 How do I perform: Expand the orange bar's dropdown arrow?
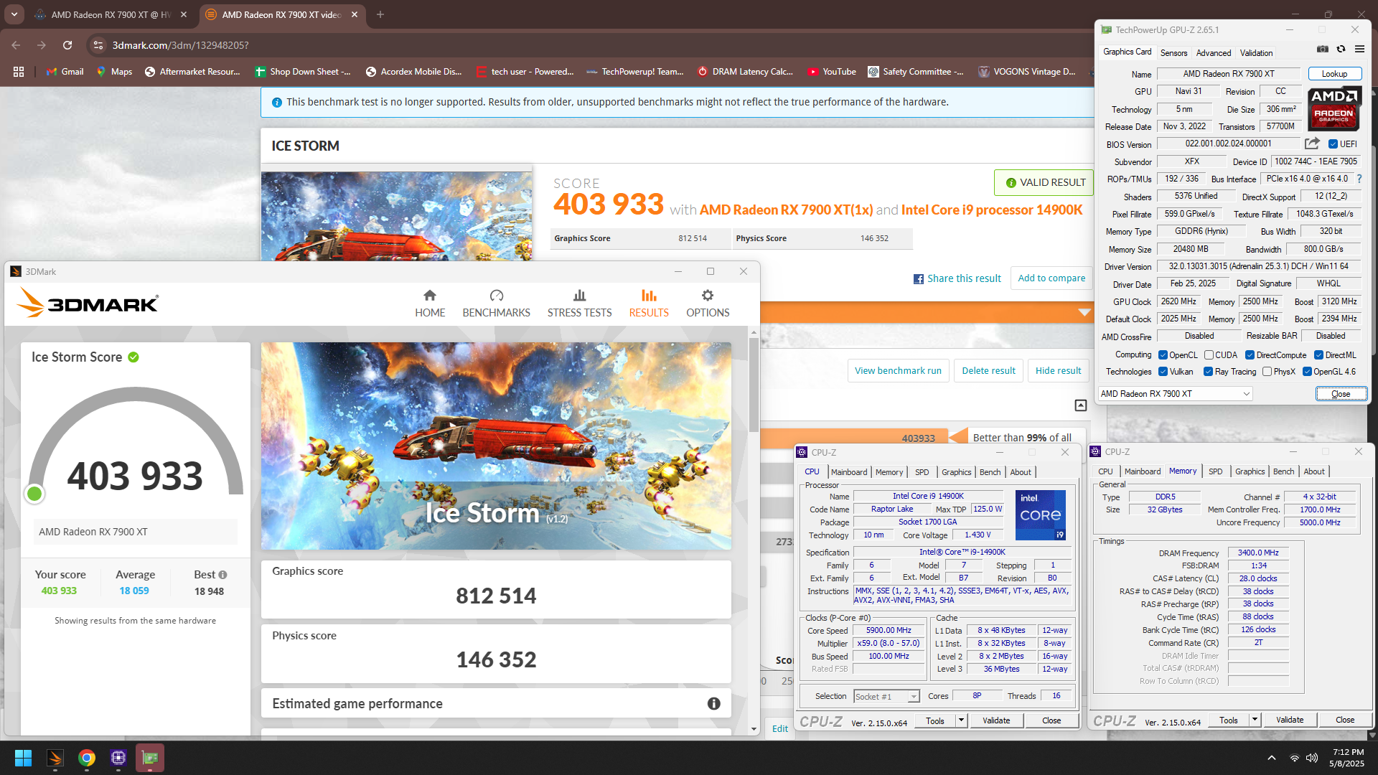click(x=1084, y=312)
